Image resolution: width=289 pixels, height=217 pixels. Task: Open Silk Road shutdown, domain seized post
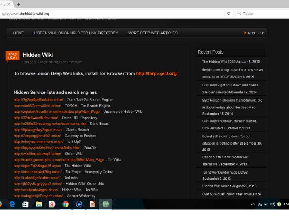coord(229,124)
